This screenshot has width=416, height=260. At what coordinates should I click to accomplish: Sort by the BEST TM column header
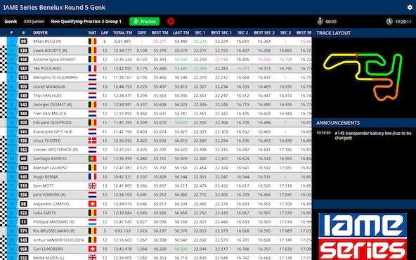coord(160,32)
